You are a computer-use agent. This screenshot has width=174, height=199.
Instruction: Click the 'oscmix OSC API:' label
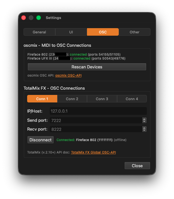pyautogui.click(x=41, y=75)
